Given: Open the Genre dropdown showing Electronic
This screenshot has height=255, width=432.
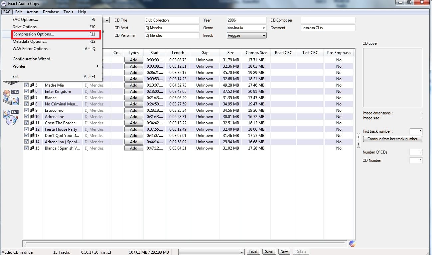Looking at the screenshot, I should pos(247,28).
